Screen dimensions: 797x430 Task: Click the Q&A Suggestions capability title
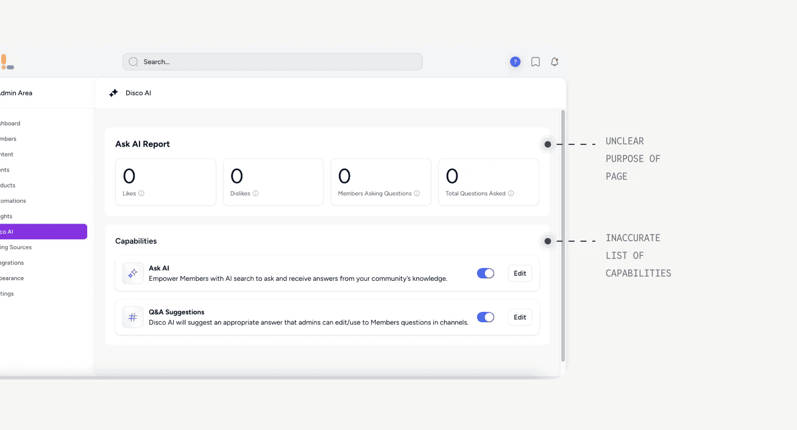click(177, 312)
